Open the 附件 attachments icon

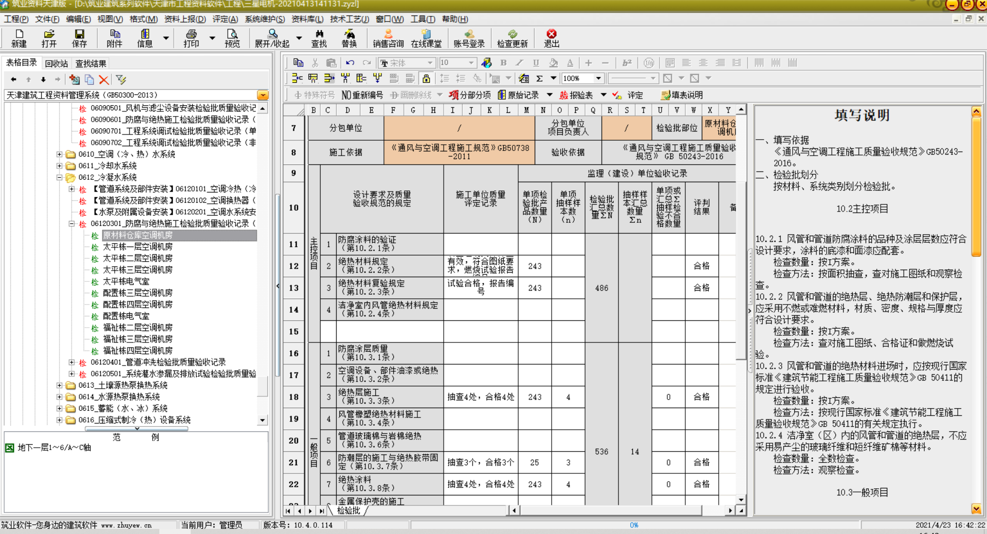[115, 38]
